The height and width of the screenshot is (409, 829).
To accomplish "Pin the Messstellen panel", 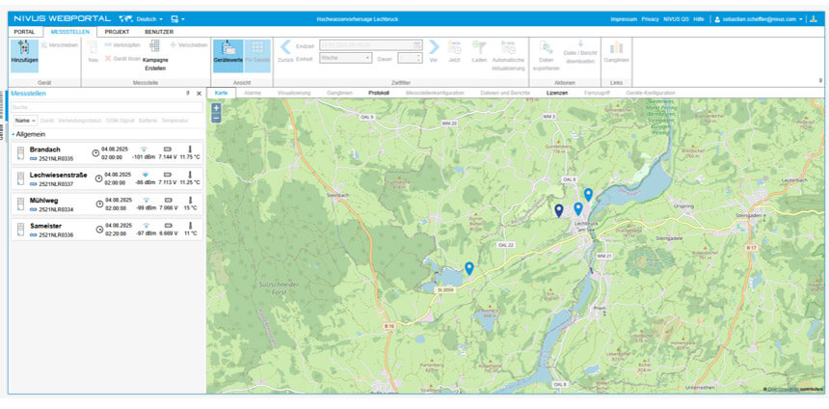I will pos(188,94).
